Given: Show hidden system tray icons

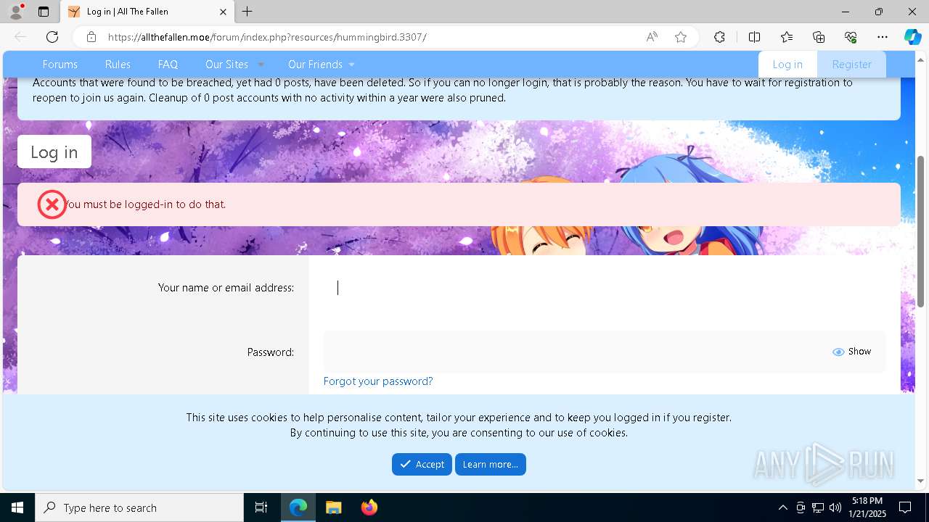Looking at the screenshot, I should [x=782, y=507].
